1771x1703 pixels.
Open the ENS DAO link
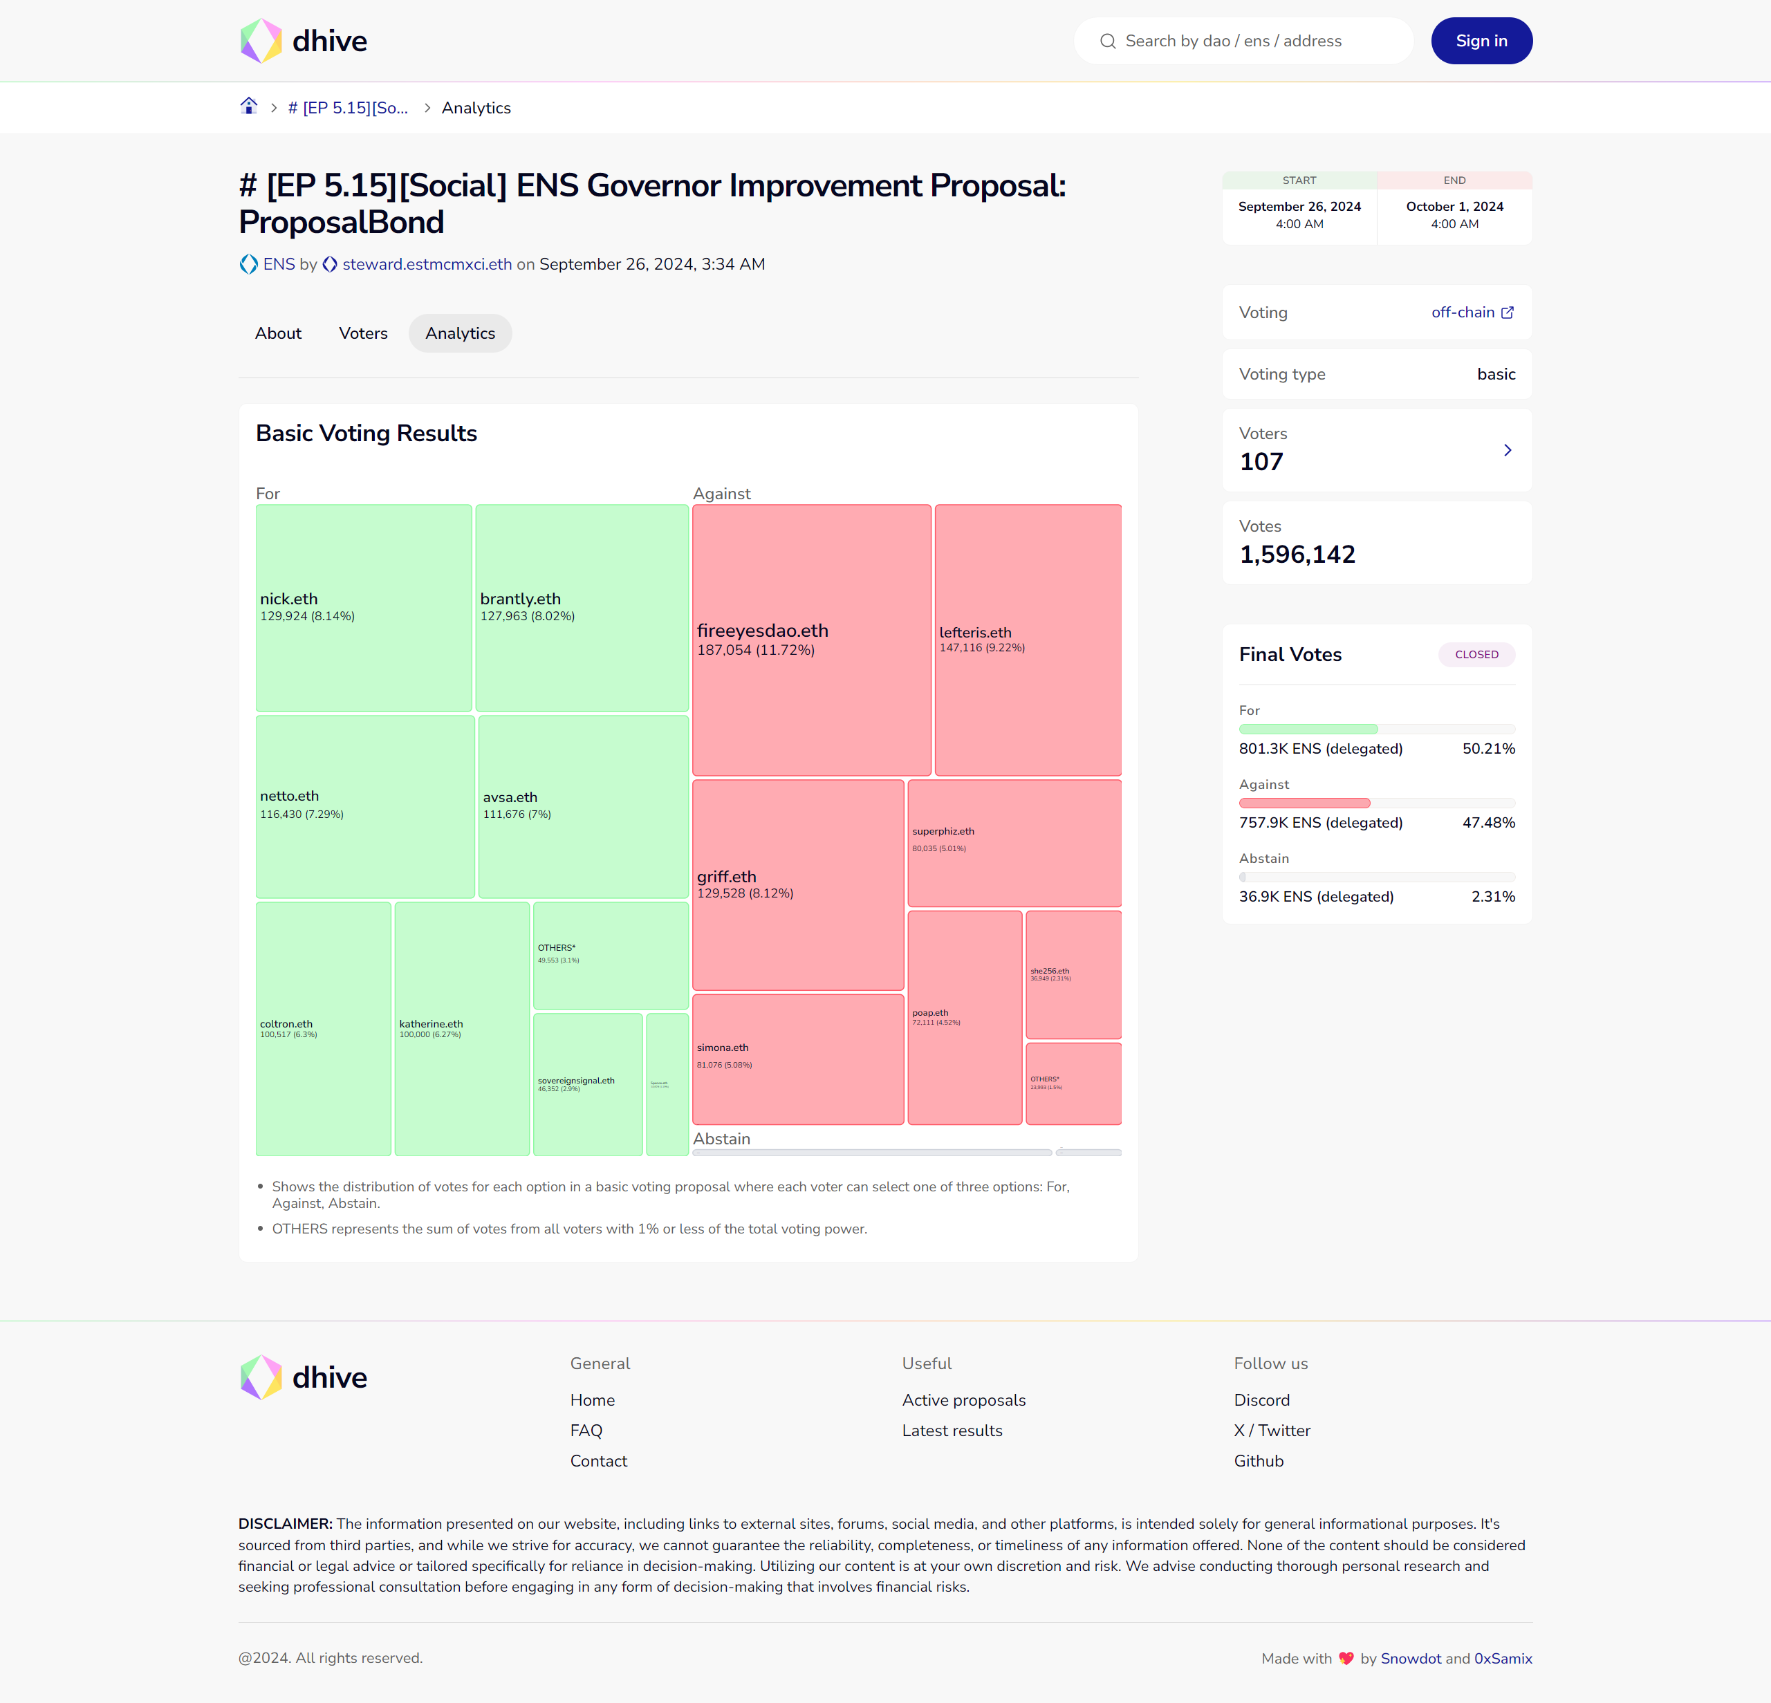pyautogui.click(x=278, y=264)
